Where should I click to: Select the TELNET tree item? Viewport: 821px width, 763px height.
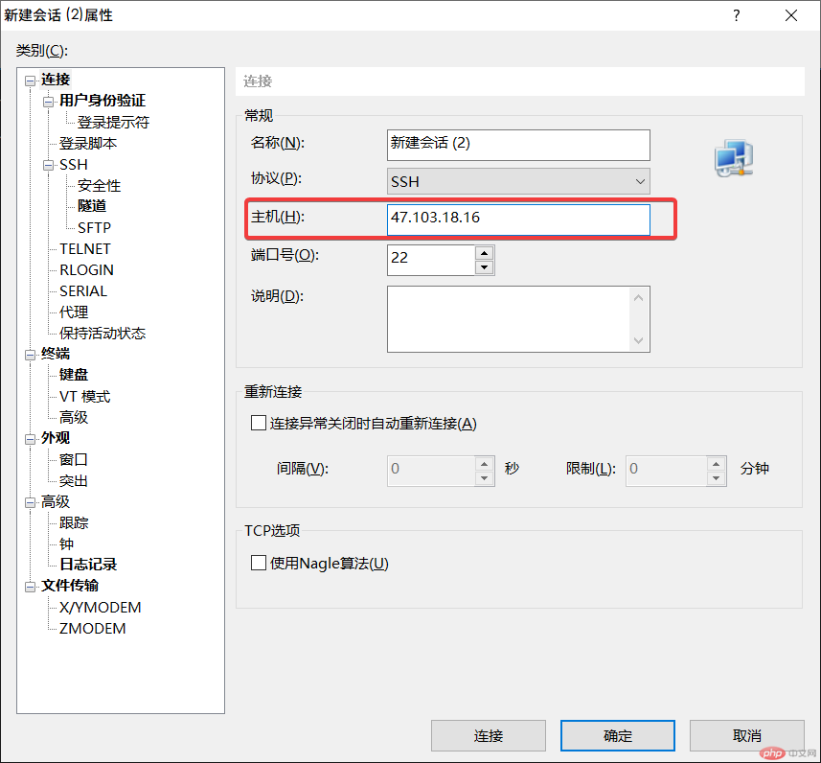86,248
